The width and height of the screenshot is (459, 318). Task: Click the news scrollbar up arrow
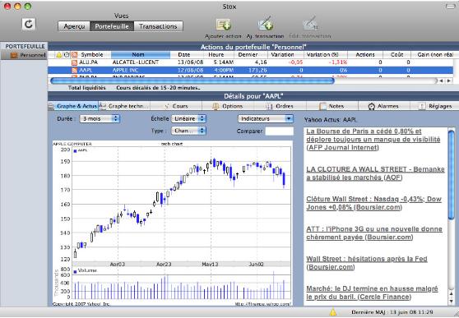click(x=452, y=293)
